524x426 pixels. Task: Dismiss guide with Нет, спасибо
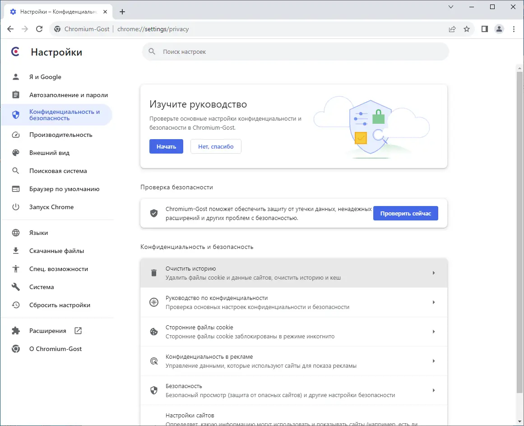[216, 146]
